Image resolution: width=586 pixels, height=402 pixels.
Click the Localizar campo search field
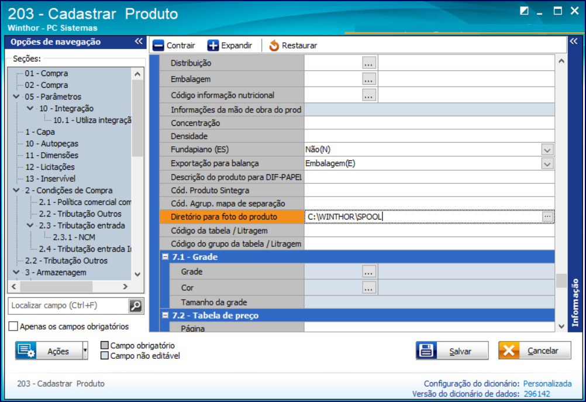[68, 305]
